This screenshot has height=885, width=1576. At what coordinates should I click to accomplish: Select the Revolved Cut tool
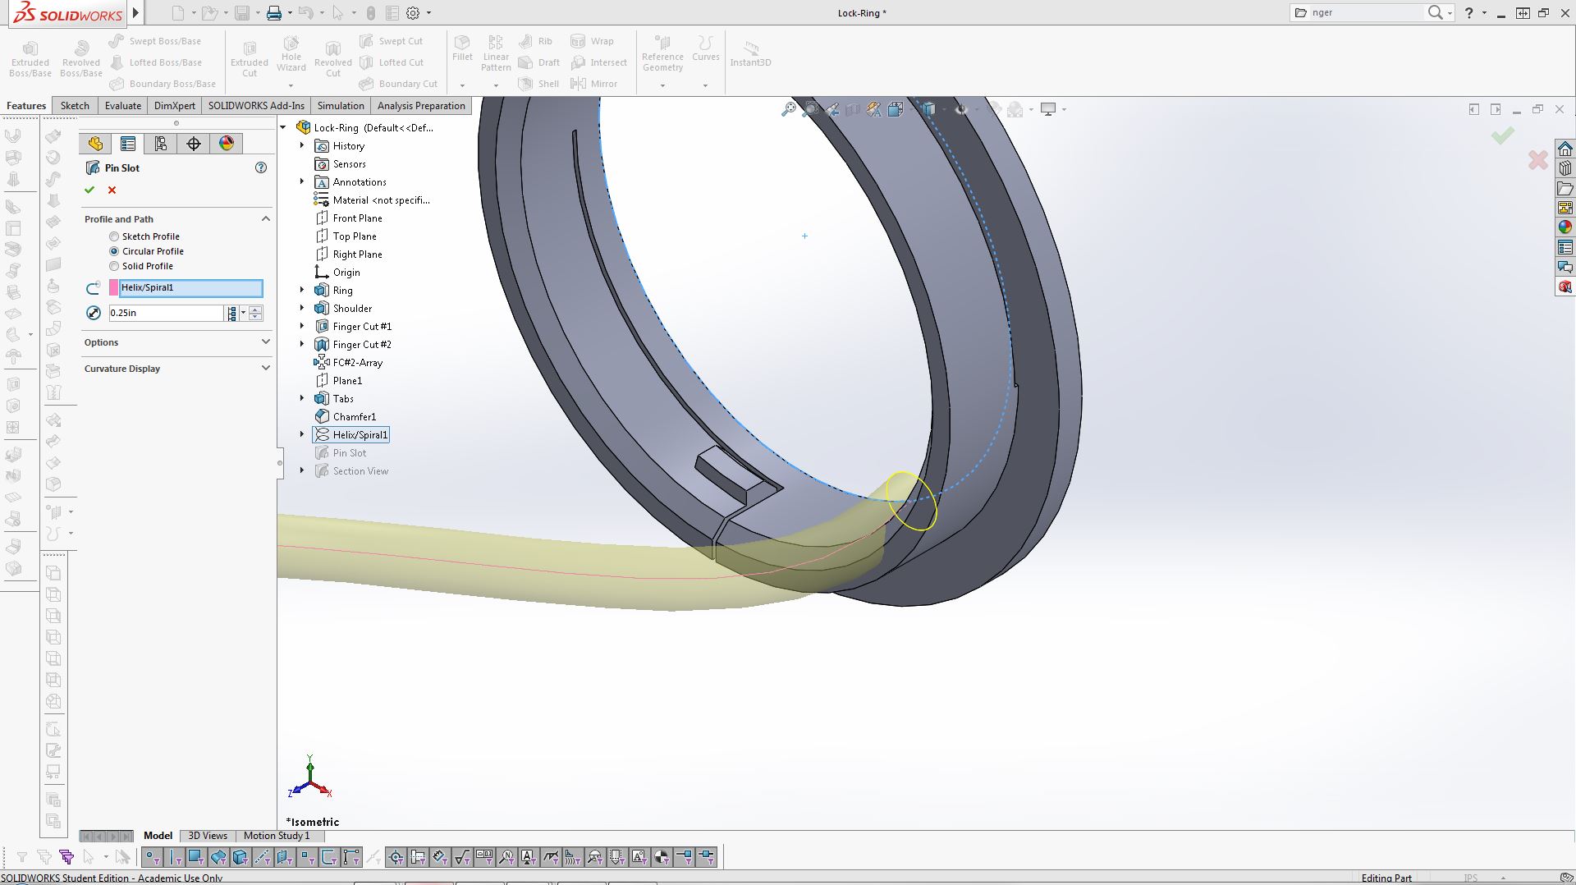click(333, 59)
